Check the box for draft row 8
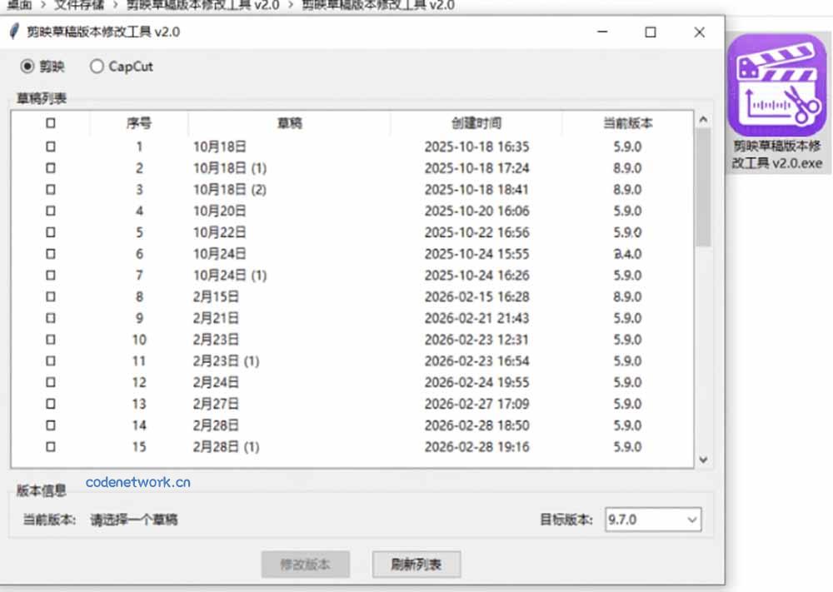Image resolution: width=833 pixels, height=592 pixels. click(x=51, y=296)
